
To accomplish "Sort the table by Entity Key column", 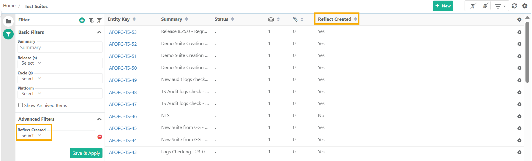I will 134,19.
